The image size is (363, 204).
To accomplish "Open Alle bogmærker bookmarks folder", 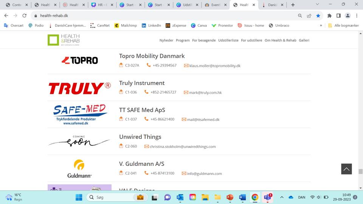I will pos(344,25).
